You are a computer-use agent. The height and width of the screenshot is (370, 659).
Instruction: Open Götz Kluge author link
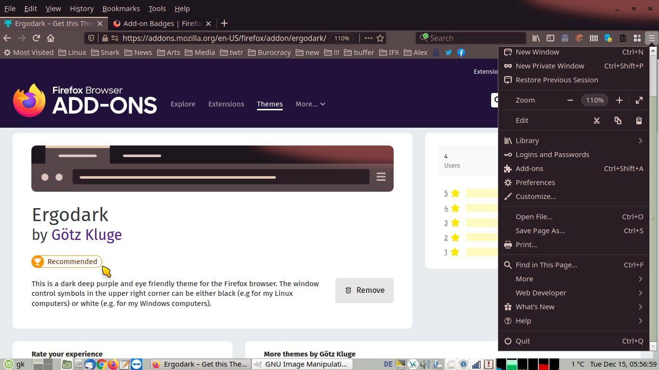tap(86, 235)
